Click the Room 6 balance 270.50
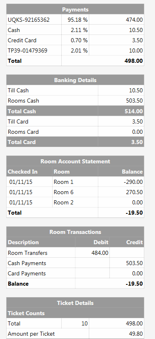 134,192
